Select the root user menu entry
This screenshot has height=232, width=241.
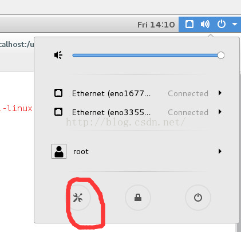point(137,151)
